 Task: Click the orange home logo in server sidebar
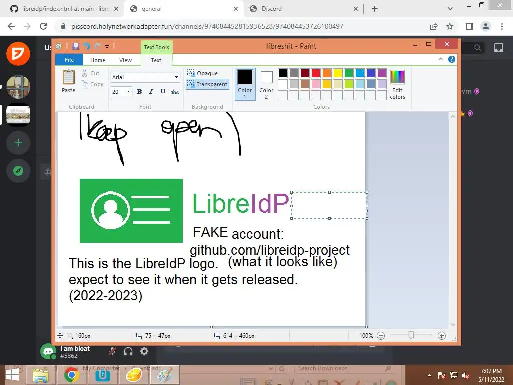point(18,53)
